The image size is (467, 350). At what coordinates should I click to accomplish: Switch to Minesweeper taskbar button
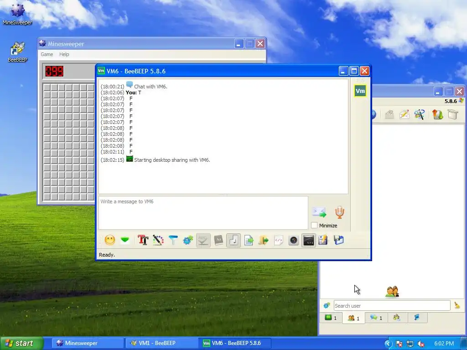(88, 343)
